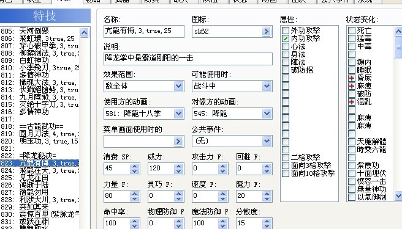This screenshot has width=402, height=229.
Task: Increase SP cost (消费 SP) with up arrow
Action: (x=134, y=166)
